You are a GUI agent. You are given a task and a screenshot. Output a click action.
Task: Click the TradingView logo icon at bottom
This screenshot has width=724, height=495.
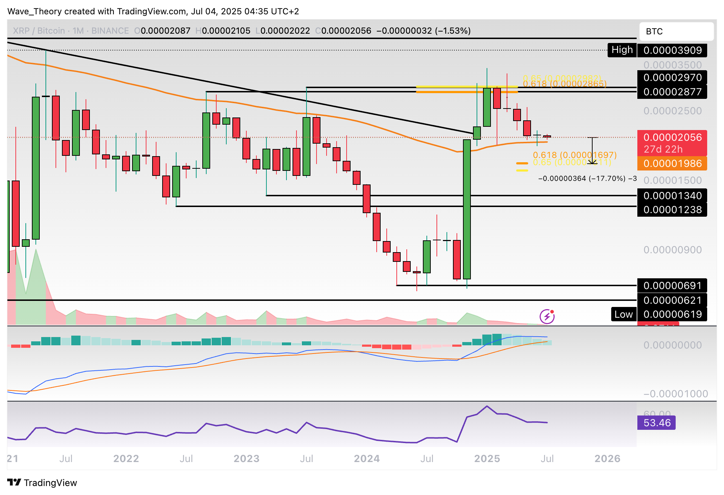(14, 482)
